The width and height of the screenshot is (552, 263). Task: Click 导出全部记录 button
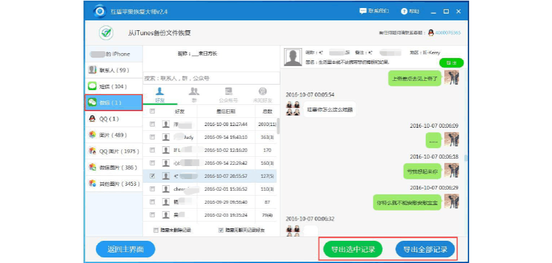(x=425, y=249)
